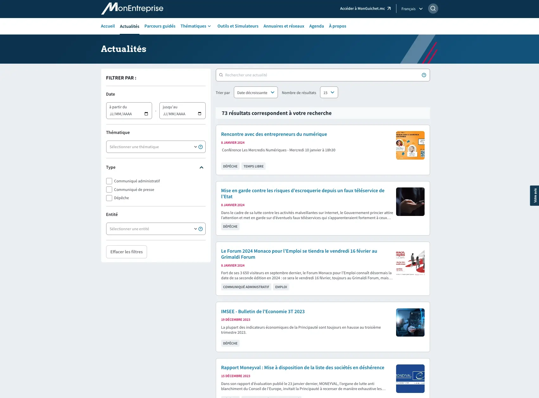This screenshot has width=539, height=398.
Task: Click the "EMPLOI" tag
Action: click(x=281, y=287)
